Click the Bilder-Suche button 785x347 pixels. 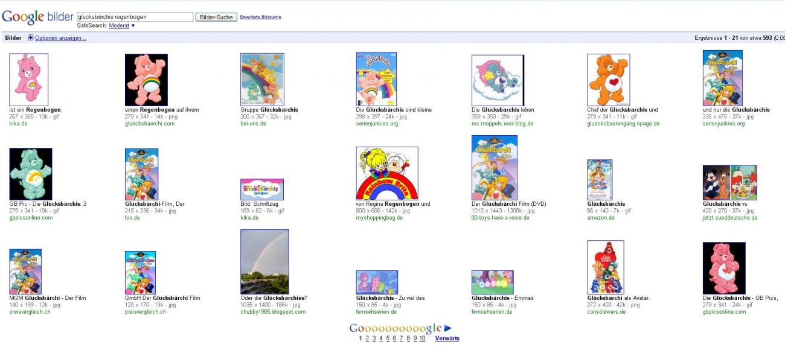click(x=216, y=17)
